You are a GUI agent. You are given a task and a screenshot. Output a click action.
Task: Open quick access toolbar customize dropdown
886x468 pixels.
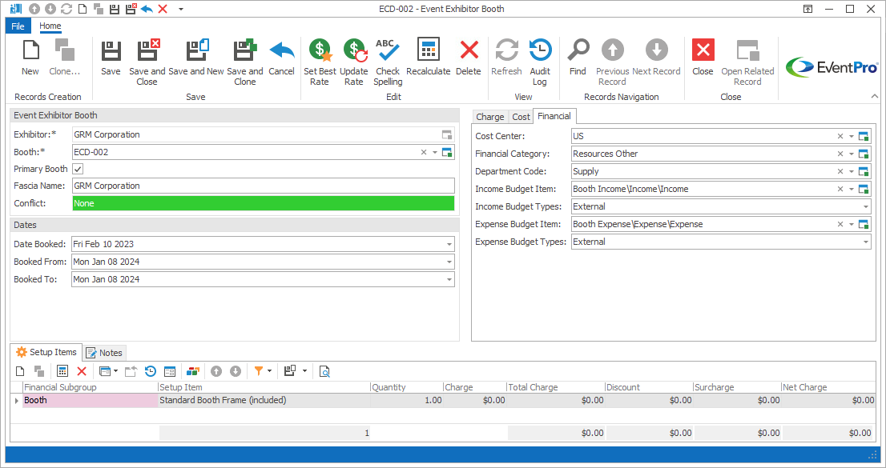pos(181,9)
